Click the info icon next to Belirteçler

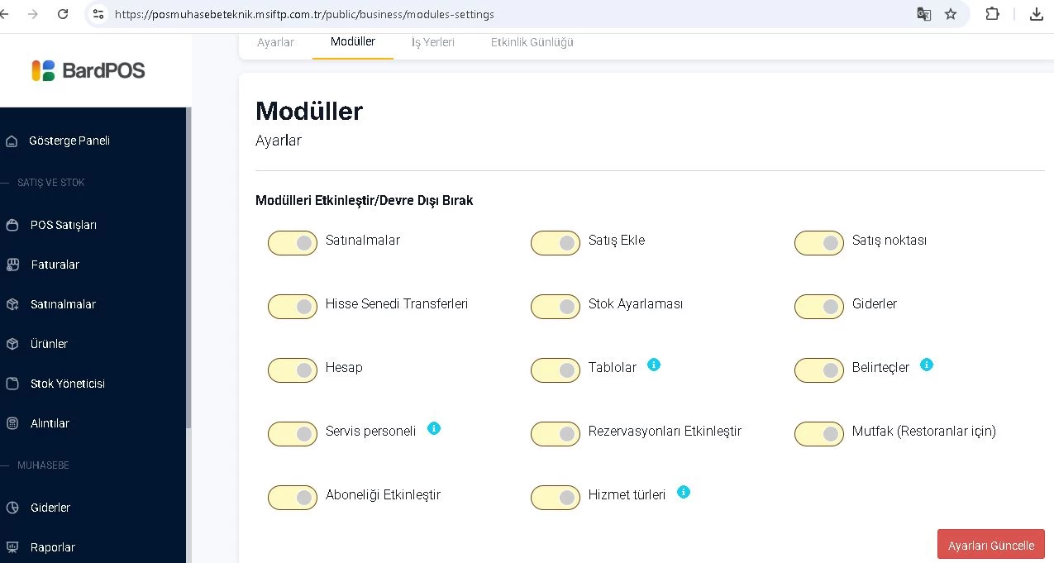coord(927,365)
